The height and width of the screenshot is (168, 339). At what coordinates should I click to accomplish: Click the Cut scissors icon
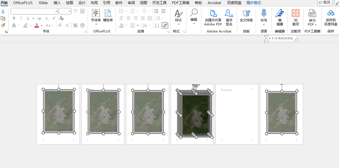3,11
